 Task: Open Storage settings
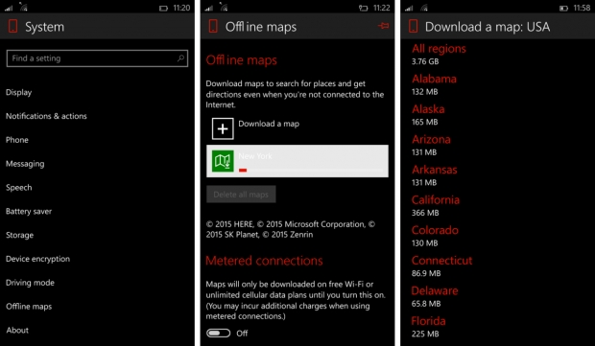20,236
